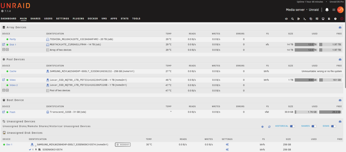Click the refresh icon beside Historical switch
The height and width of the screenshot is (152, 346).
click(x=269, y=127)
